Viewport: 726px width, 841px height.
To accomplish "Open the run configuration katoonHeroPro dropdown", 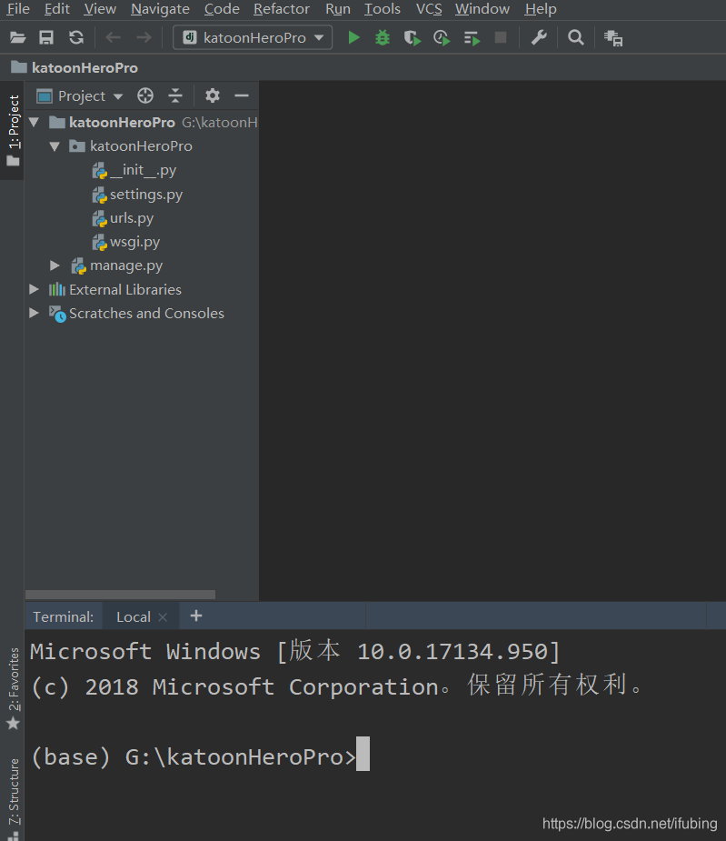I will click(x=253, y=37).
